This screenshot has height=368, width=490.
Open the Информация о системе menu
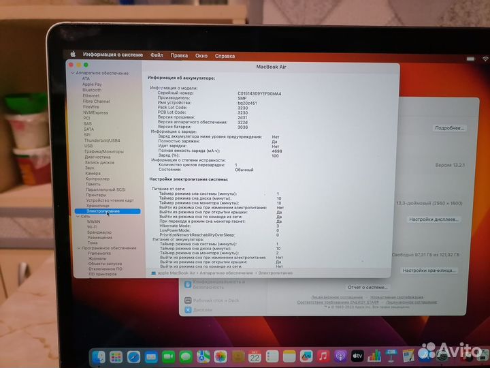[x=113, y=55]
